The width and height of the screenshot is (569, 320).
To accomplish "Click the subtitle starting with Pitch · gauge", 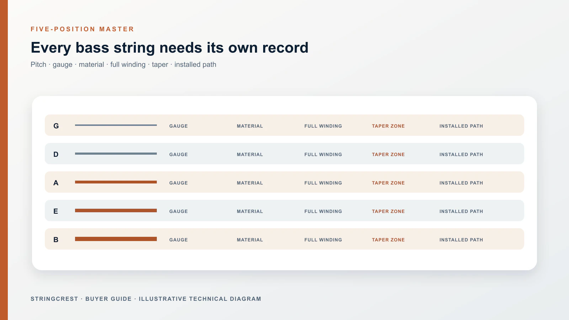I will coord(123,65).
